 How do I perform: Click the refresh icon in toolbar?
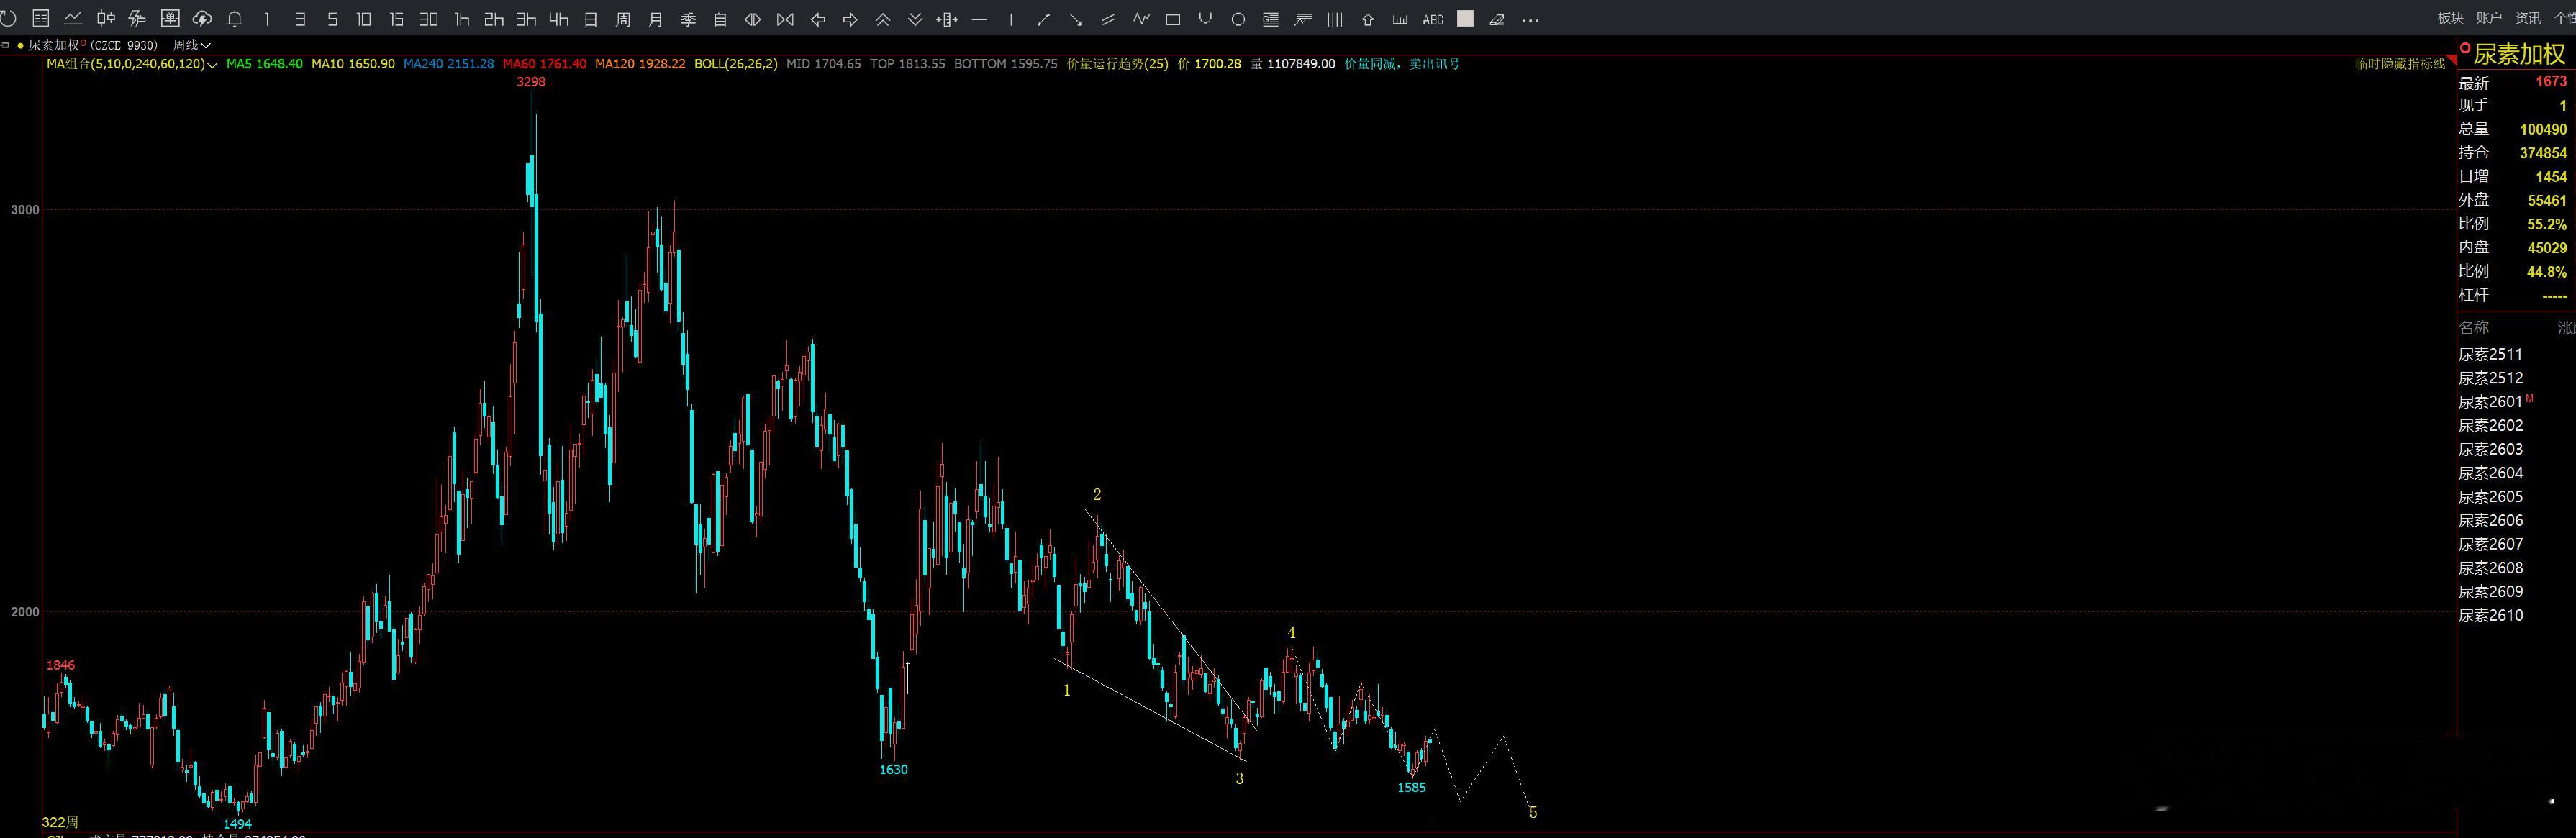tap(8, 19)
